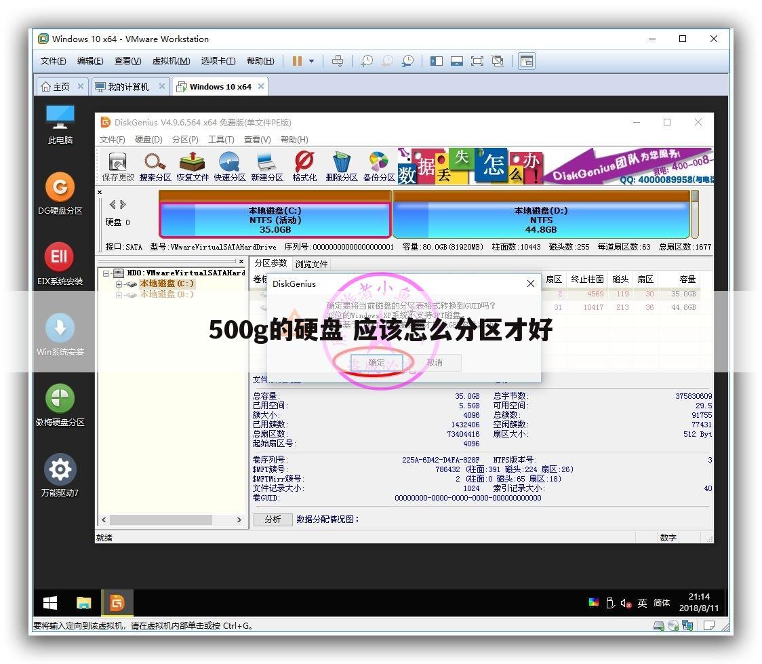The width and height of the screenshot is (762, 664).
Task: Open VMware 编辑(E) menu
Action: click(90, 61)
